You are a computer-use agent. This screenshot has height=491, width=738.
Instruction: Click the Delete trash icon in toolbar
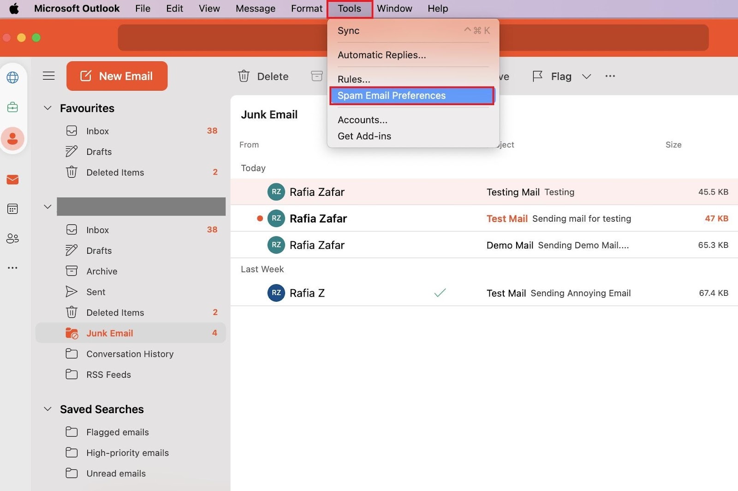coord(244,76)
